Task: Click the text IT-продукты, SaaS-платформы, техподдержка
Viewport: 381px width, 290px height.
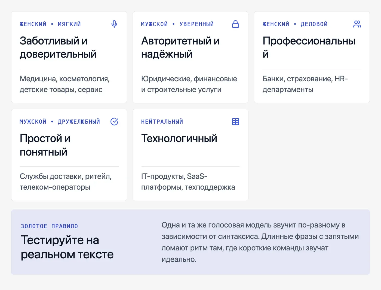Action: (188, 182)
